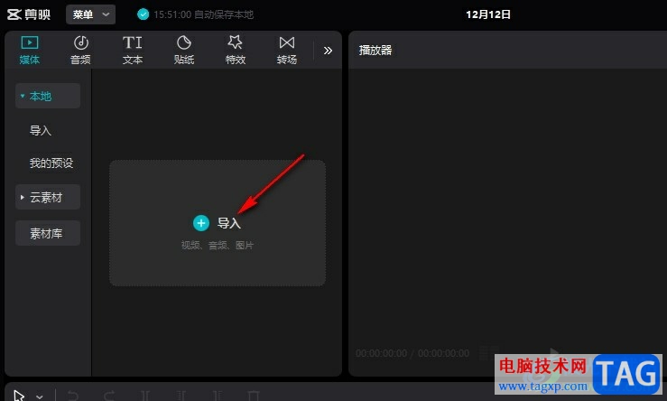Click the delete trash icon in the timeline toolbar

click(x=253, y=396)
